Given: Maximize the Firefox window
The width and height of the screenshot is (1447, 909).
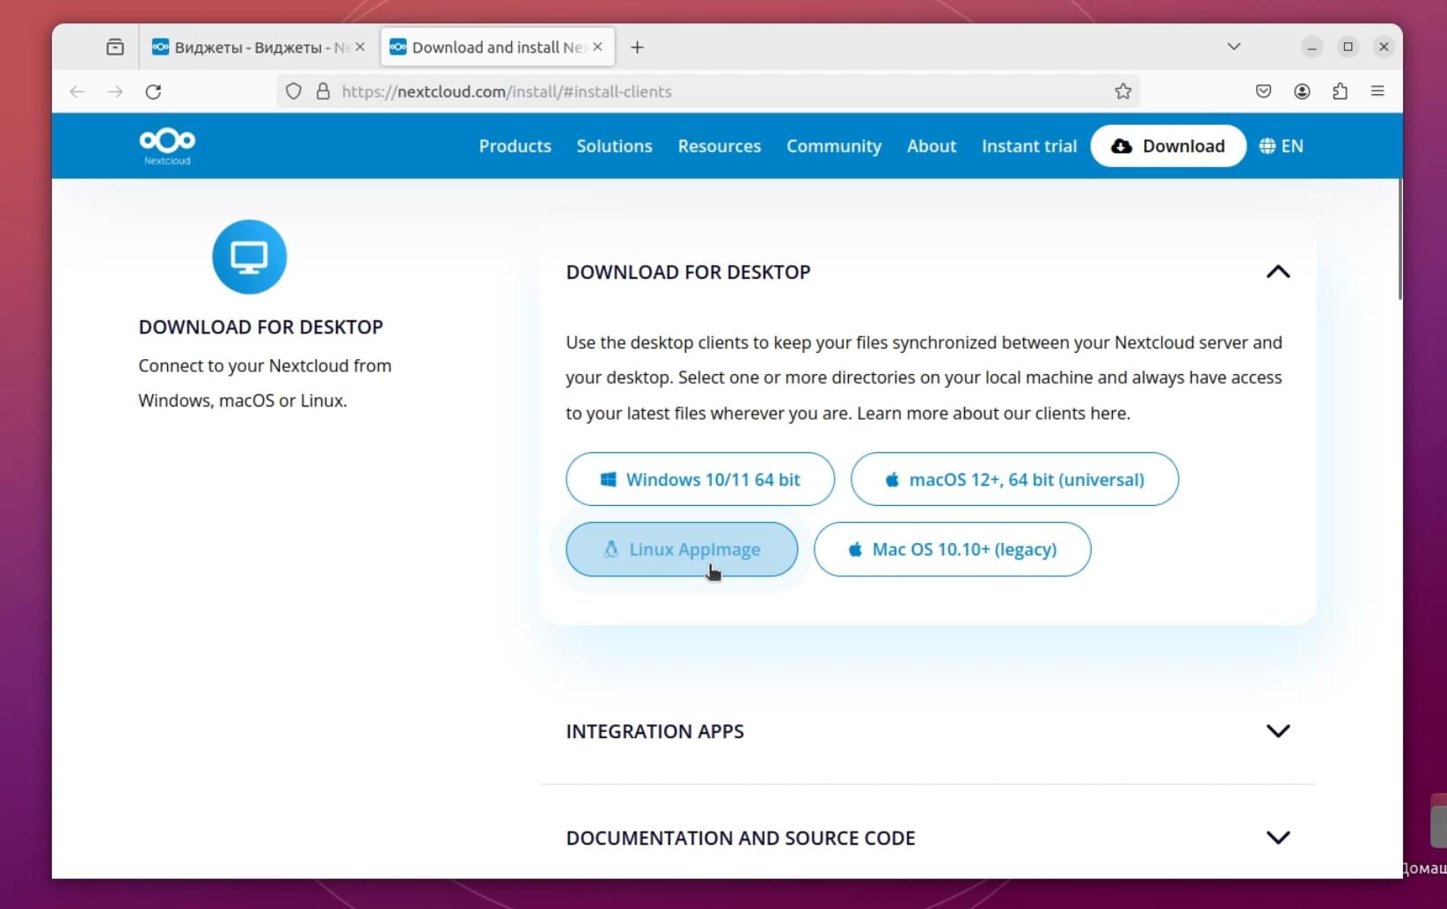Looking at the screenshot, I should 1348,47.
